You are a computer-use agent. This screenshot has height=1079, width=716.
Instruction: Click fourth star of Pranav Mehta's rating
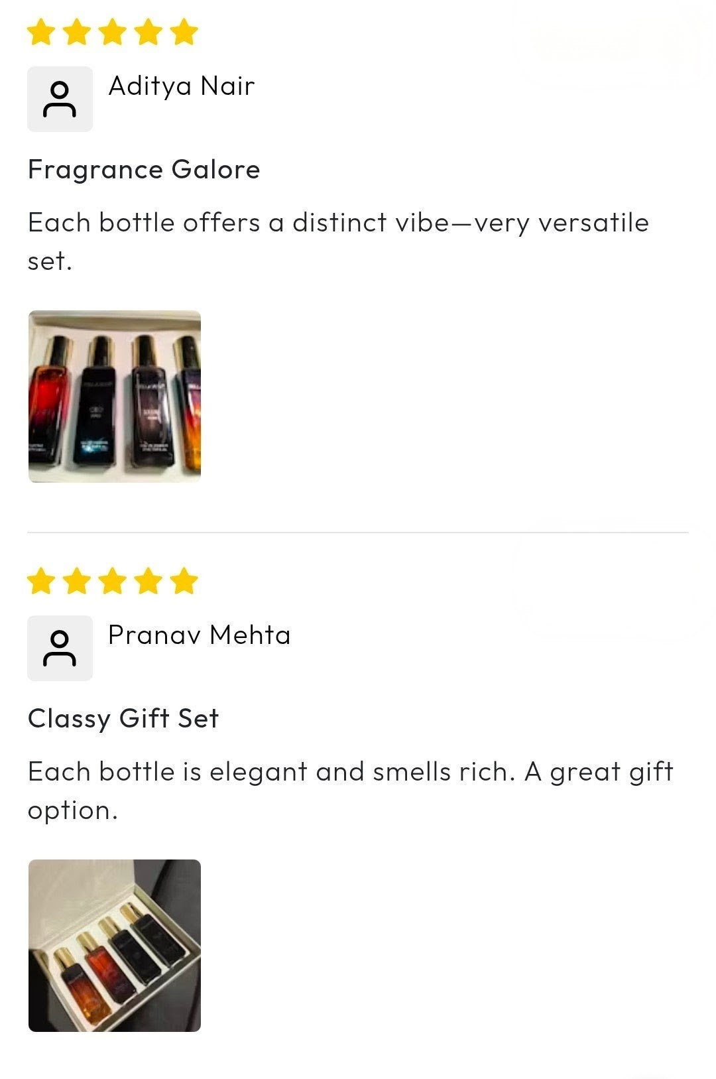pyautogui.click(x=149, y=581)
